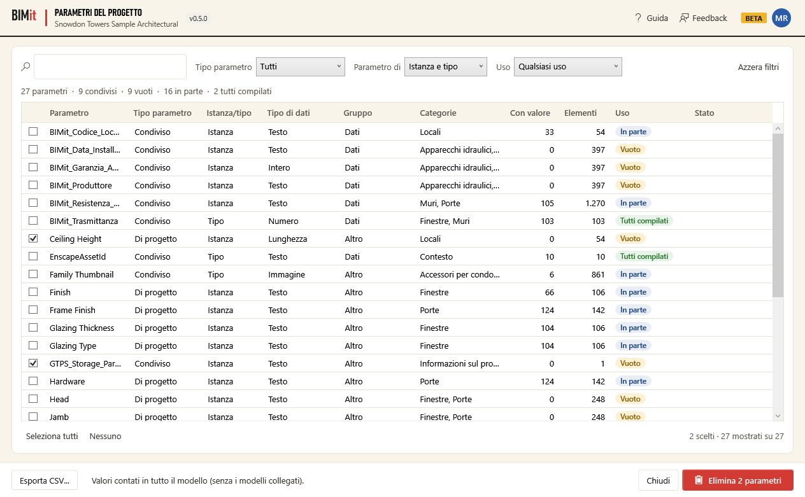Image resolution: width=805 pixels, height=497 pixels.
Task: Sort by Con valore column header
Action: [530, 113]
